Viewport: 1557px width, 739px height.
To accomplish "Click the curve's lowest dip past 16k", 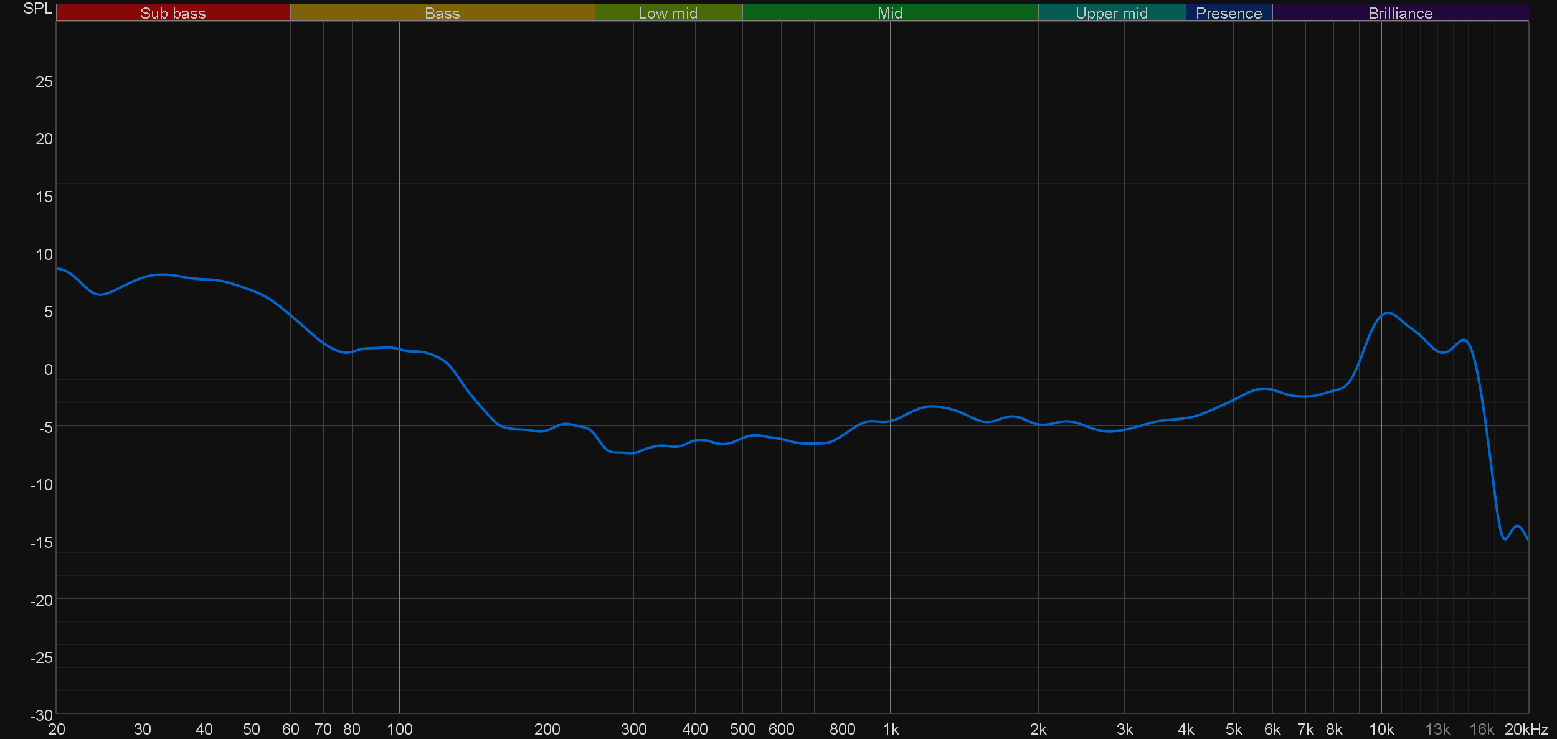I will [x=1505, y=539].
